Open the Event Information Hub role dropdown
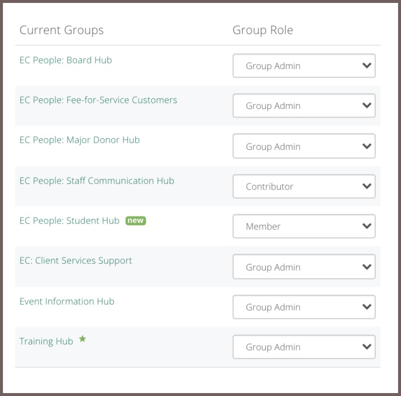Screen dimensions: 401x396 (x=304, y=307)
